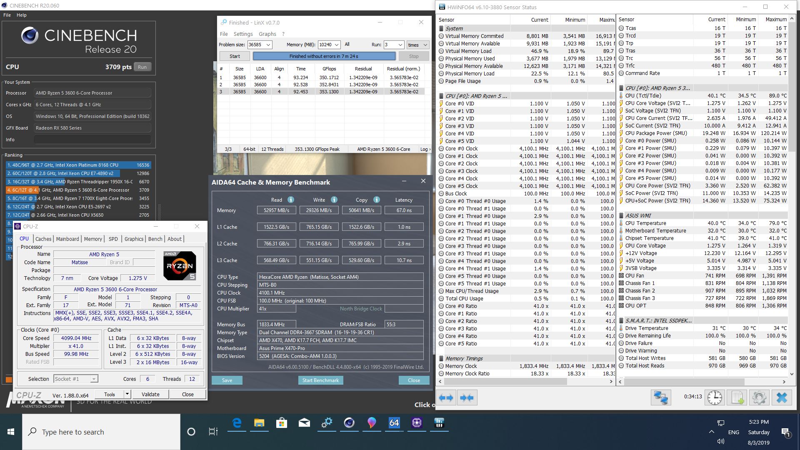
Task: Click the HWiNFO expand columns arrows icon
Action: 446,398
